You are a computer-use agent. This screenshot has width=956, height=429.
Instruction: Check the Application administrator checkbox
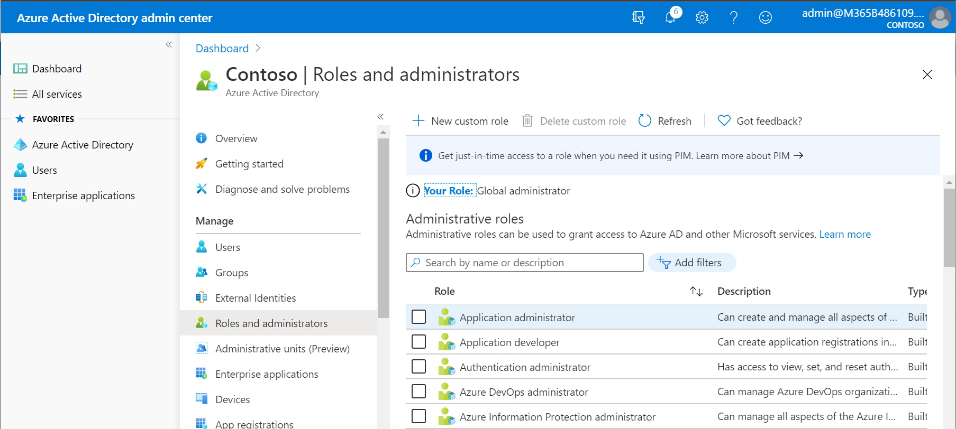click(x=418, y=317)
